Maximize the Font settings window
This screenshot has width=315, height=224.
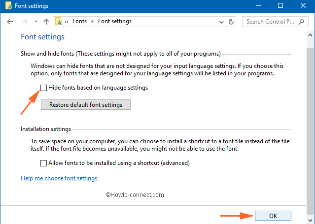pos(280,5)
